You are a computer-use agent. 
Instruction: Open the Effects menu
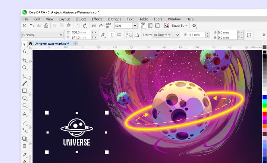pyautogui.click(x=97, y=19)
